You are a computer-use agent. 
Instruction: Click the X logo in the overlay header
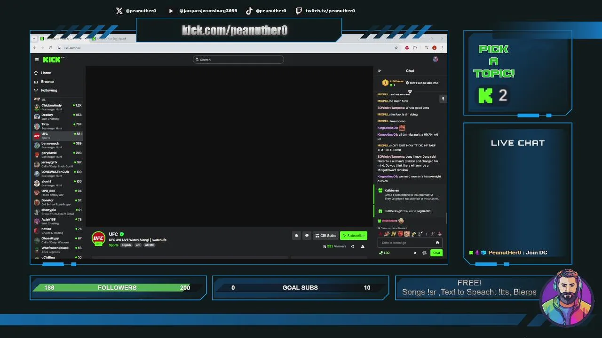[x=119, y=10]
